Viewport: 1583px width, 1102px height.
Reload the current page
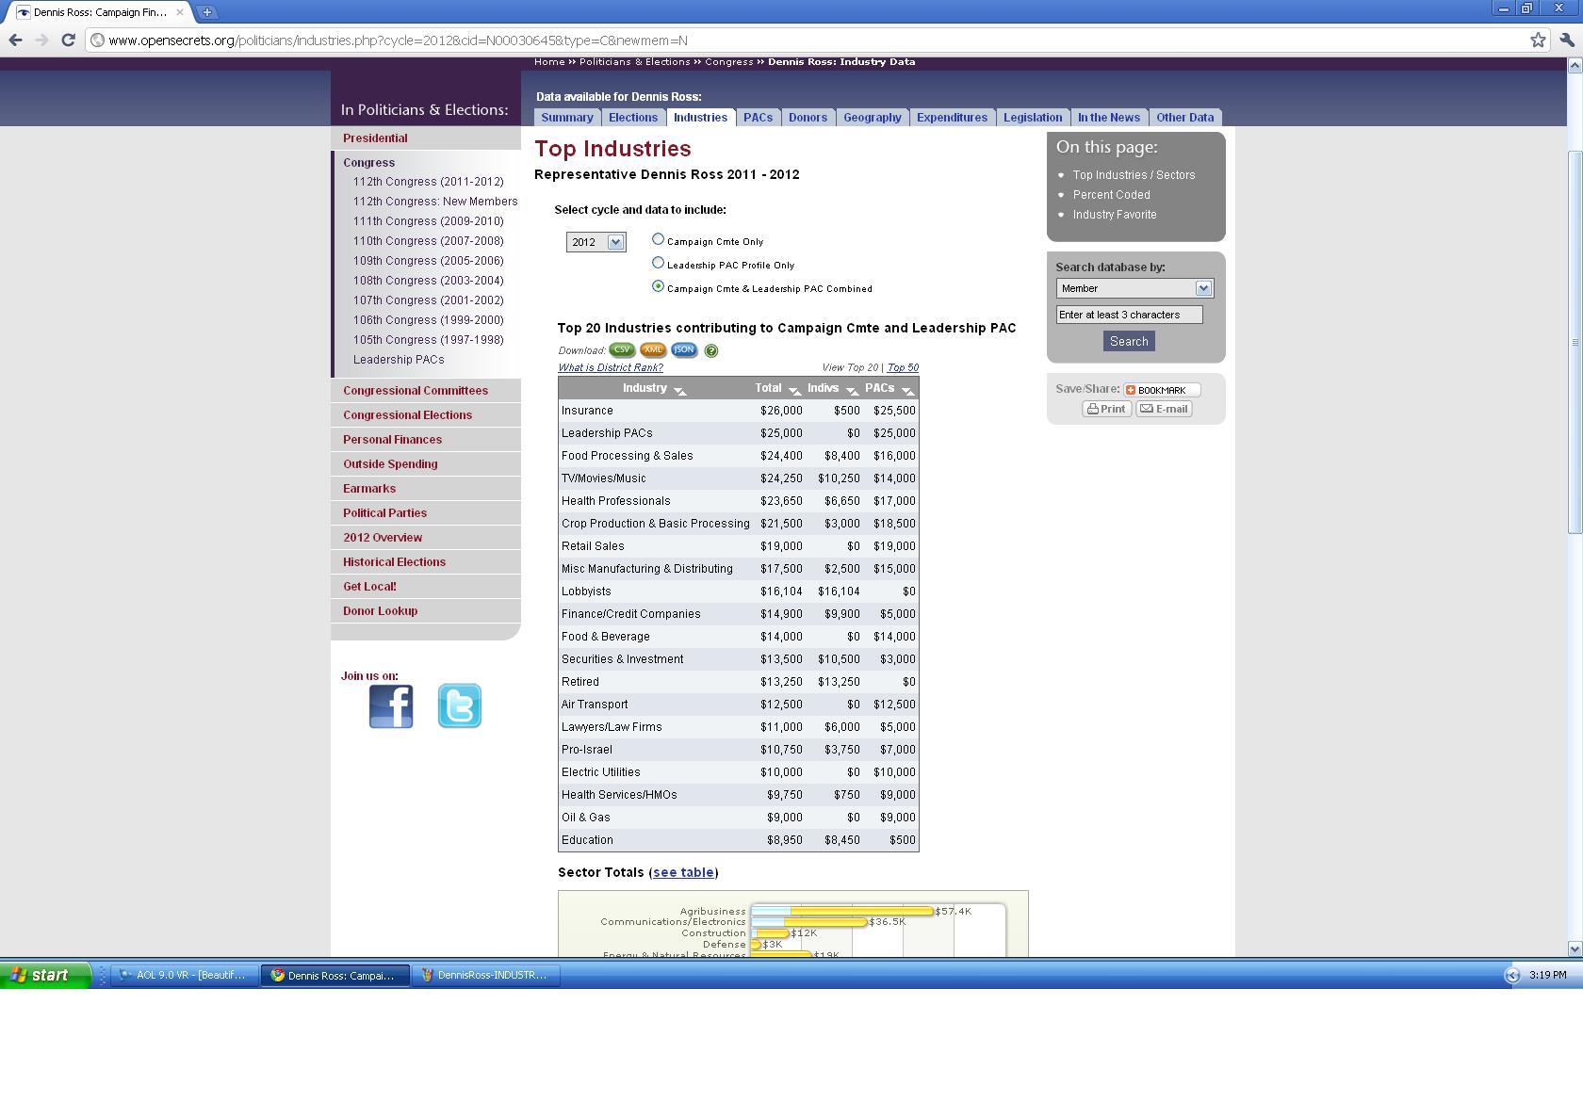[68, 40]
